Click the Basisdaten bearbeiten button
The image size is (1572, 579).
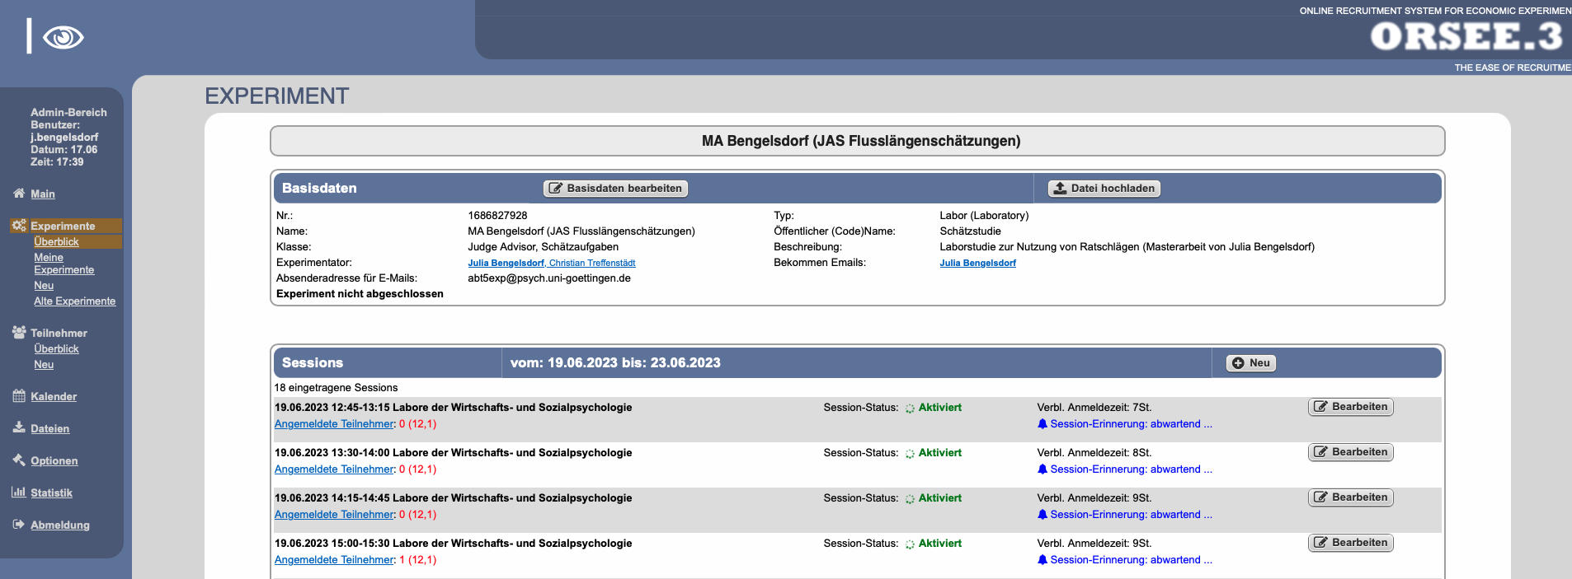tap(615, 189)
